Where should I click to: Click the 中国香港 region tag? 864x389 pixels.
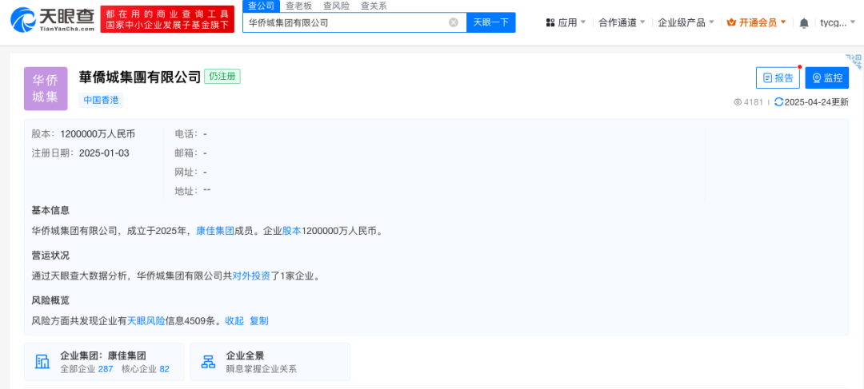pyautogui.click(x=102, y=100)
